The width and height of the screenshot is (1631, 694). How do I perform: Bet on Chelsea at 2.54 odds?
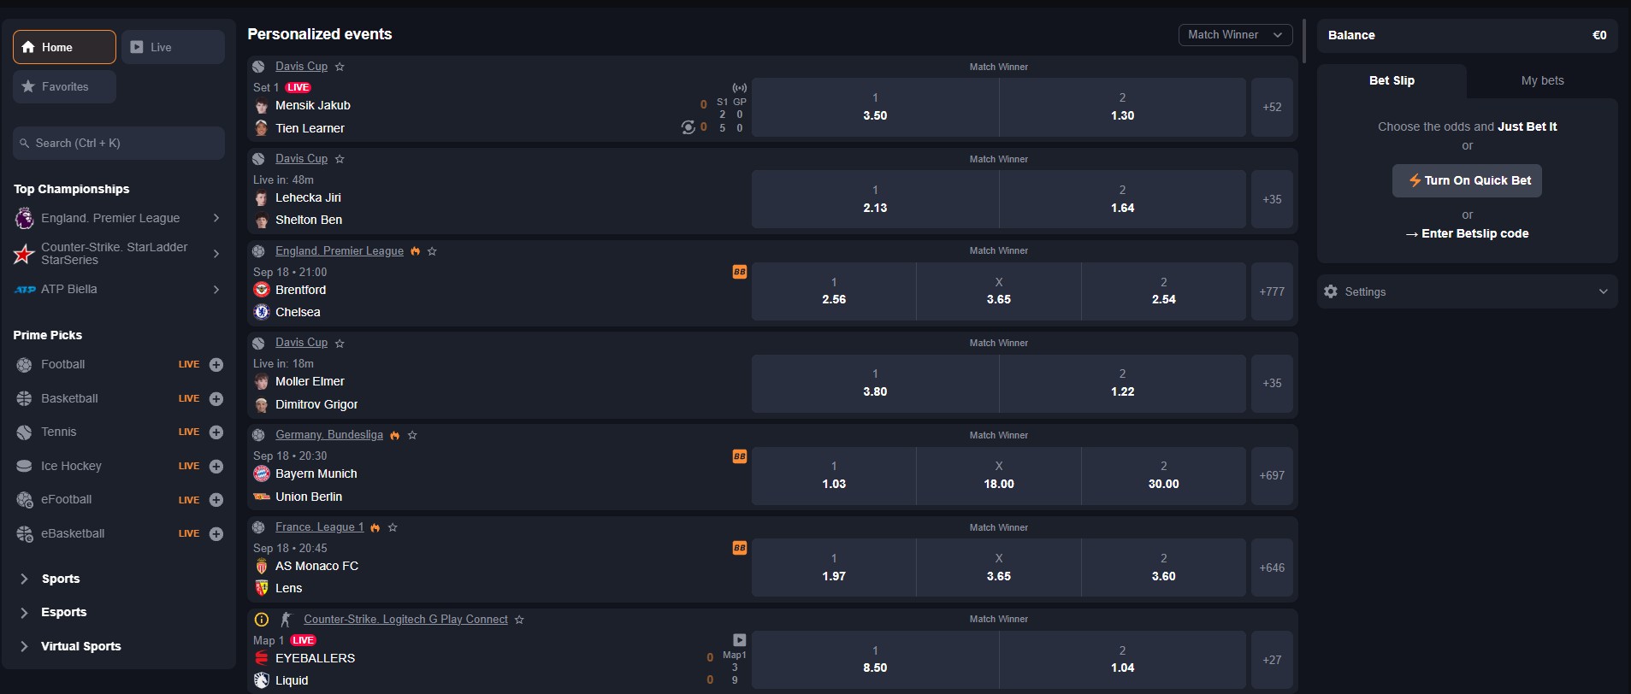1163,291
